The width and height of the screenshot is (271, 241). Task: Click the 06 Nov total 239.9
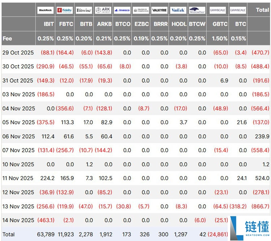(262, 136)
